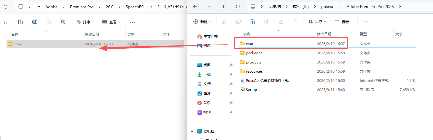433x140 pixels.
Task: Rename using the right window toolbar icon
Action: pyautogui.click(x=267, y=22)
